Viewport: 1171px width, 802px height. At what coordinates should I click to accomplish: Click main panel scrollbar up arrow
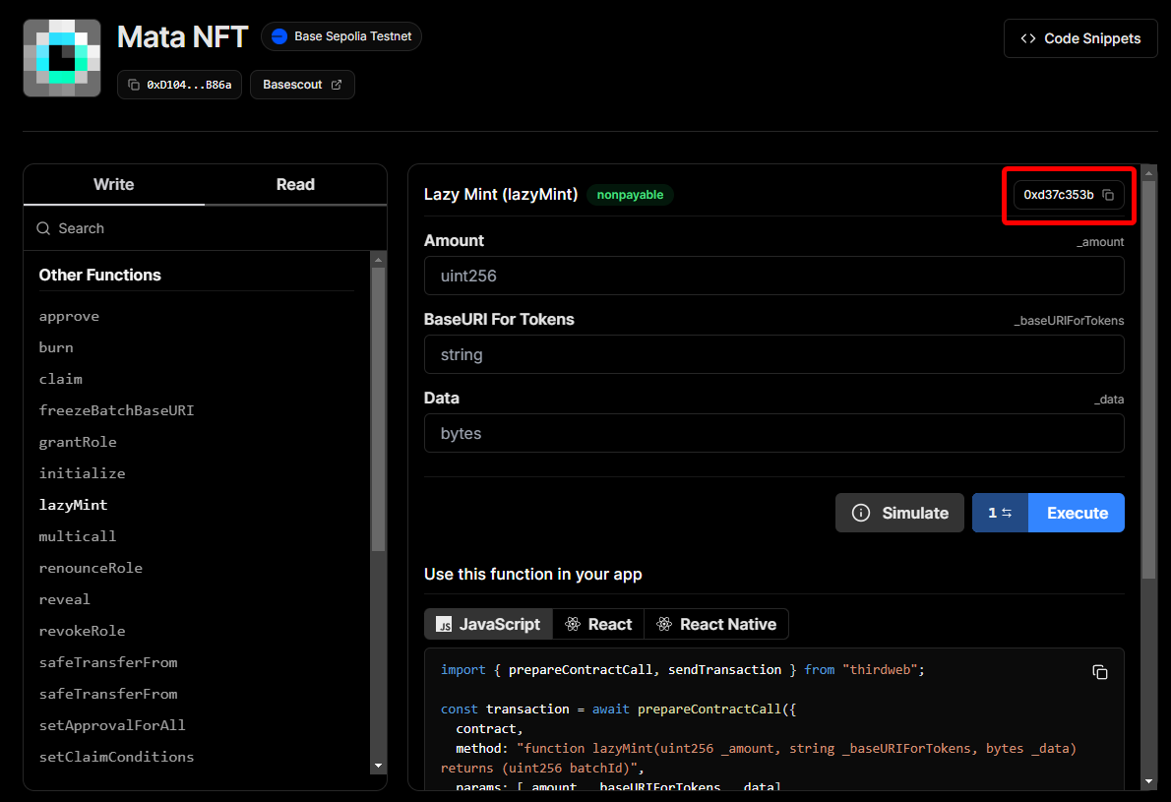pyautogui.click(x=1148, y=172)
